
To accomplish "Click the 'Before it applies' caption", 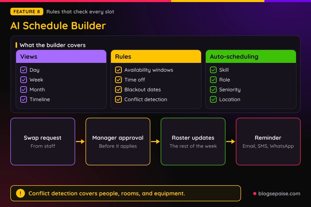I will coord(118,146).
